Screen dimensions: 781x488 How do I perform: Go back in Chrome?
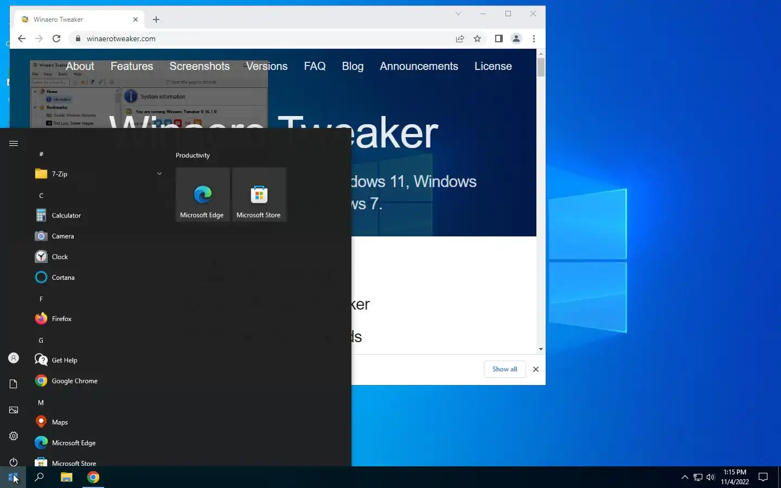(x=22, y=38)
